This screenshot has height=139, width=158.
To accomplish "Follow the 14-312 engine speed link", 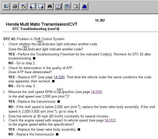I will (x=109, y=120).
